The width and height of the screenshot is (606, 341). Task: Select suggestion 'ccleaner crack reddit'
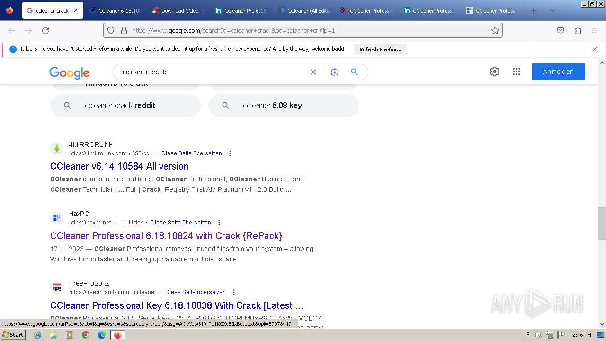click(125, 105)
